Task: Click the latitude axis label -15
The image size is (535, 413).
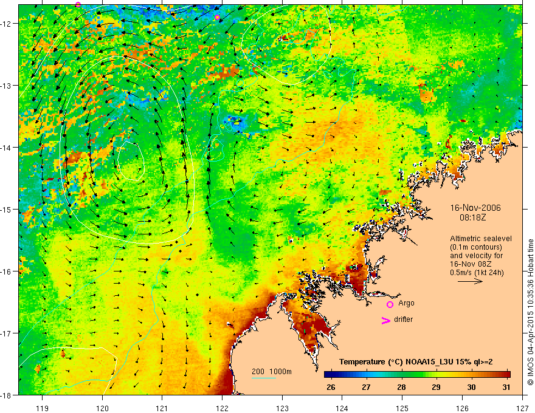Action: [6, 209]
